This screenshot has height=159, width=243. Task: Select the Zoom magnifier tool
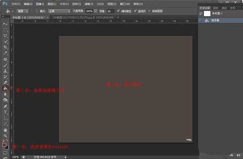click(5, 136)
